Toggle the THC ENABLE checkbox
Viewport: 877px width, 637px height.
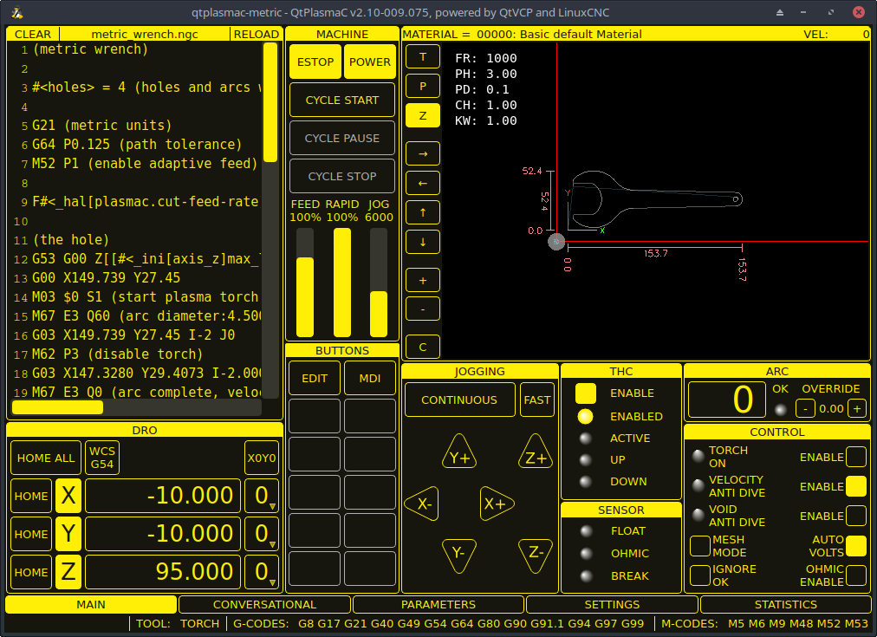[x=586, y=393]
